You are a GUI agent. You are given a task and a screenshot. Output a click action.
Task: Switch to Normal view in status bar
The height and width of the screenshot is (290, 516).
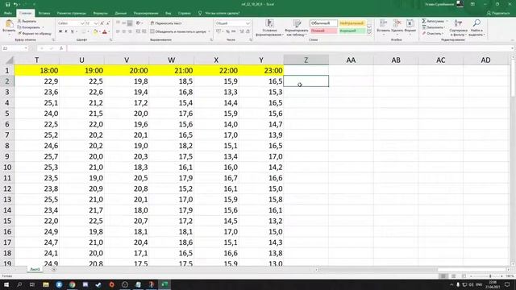pyautogui.click(x=443, y=276)
